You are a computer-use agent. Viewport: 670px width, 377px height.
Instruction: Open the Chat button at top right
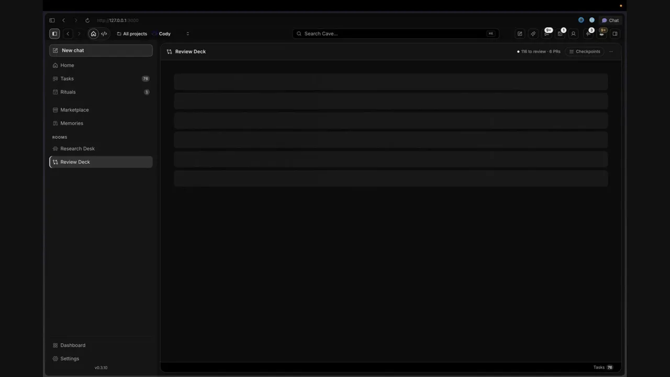click(610, 20)
